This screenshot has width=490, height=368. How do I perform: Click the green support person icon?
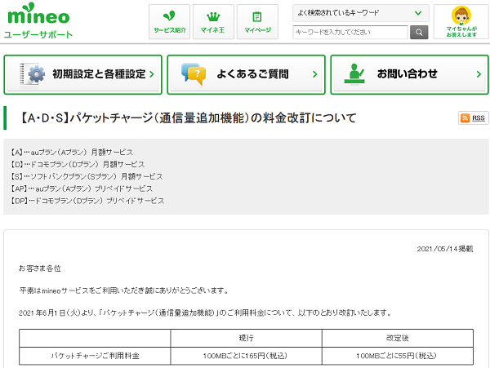(x=354, y=73)
